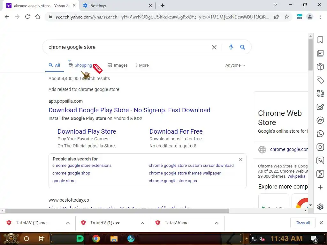Click the blue search magnifier button
This screenshot has height=245, width=327.
coord(243,47)
